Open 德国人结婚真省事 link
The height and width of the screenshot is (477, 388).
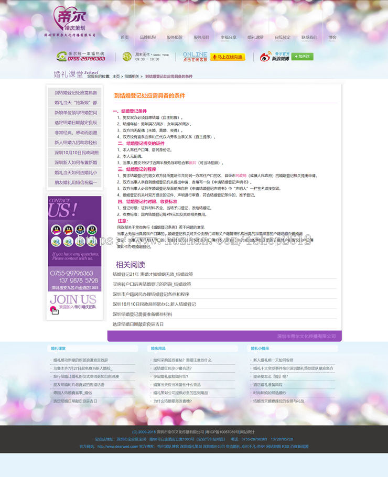72,393
